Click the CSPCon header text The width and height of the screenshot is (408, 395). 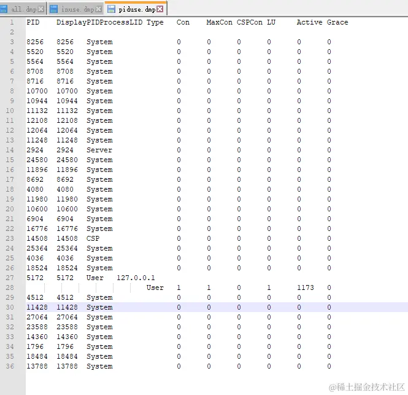pyautogui.click(x=250, y=22)
